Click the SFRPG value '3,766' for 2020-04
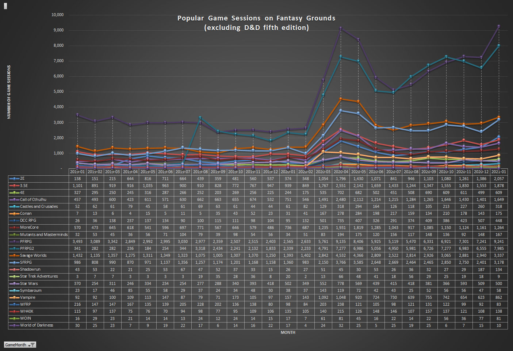This screenshot has width=513, height=351. (x=341, y=262)
